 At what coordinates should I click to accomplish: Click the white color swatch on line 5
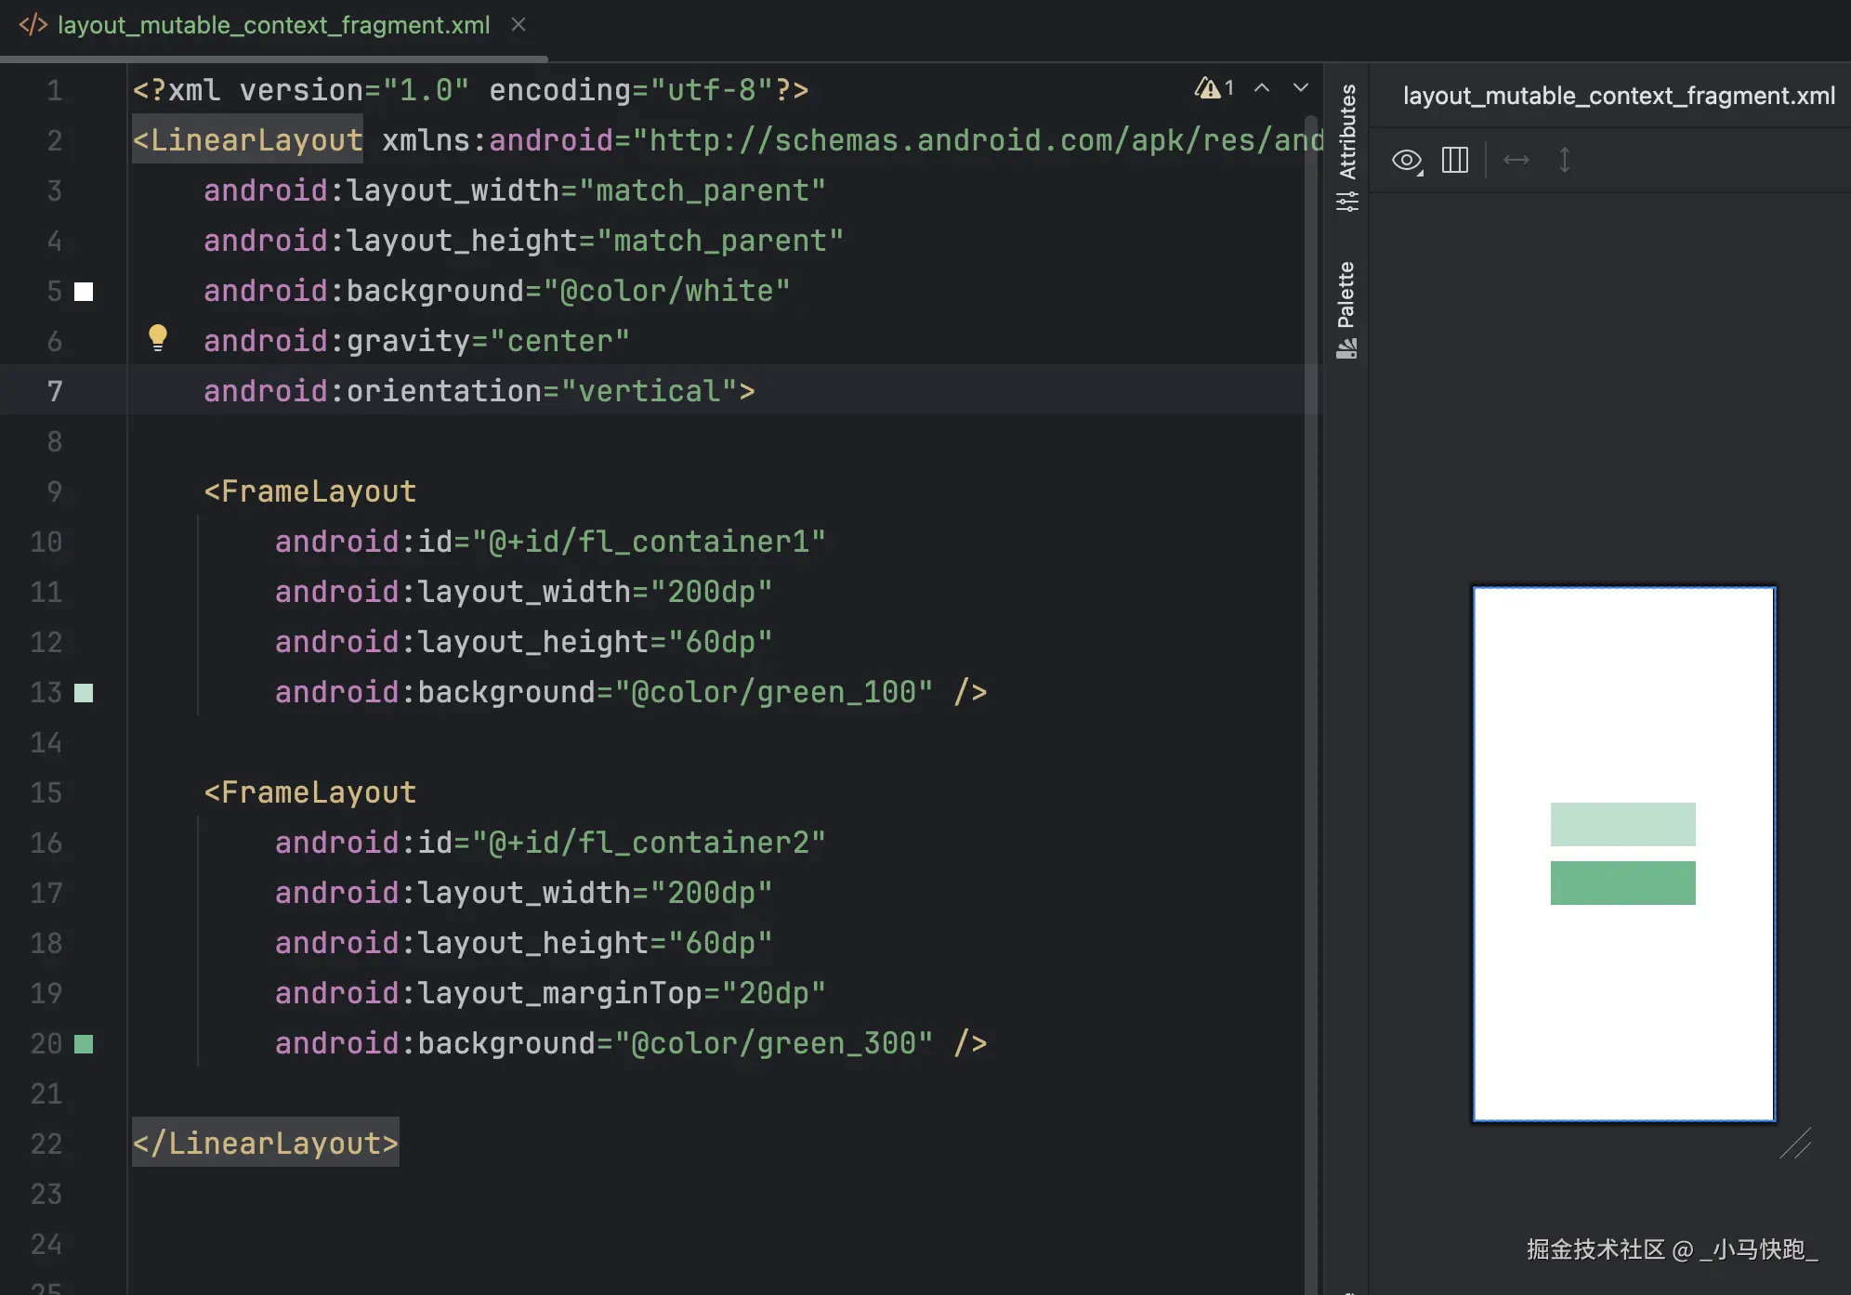coord(84,292)
